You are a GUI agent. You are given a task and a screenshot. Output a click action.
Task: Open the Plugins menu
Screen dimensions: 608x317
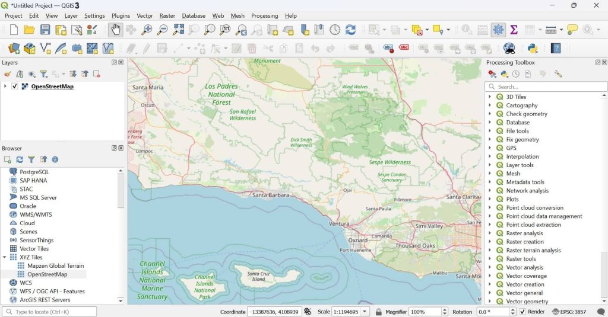click(121, 16)
